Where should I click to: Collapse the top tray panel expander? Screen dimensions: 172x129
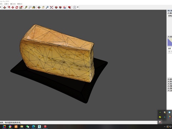pyautogui.click(x=169, y=13)
